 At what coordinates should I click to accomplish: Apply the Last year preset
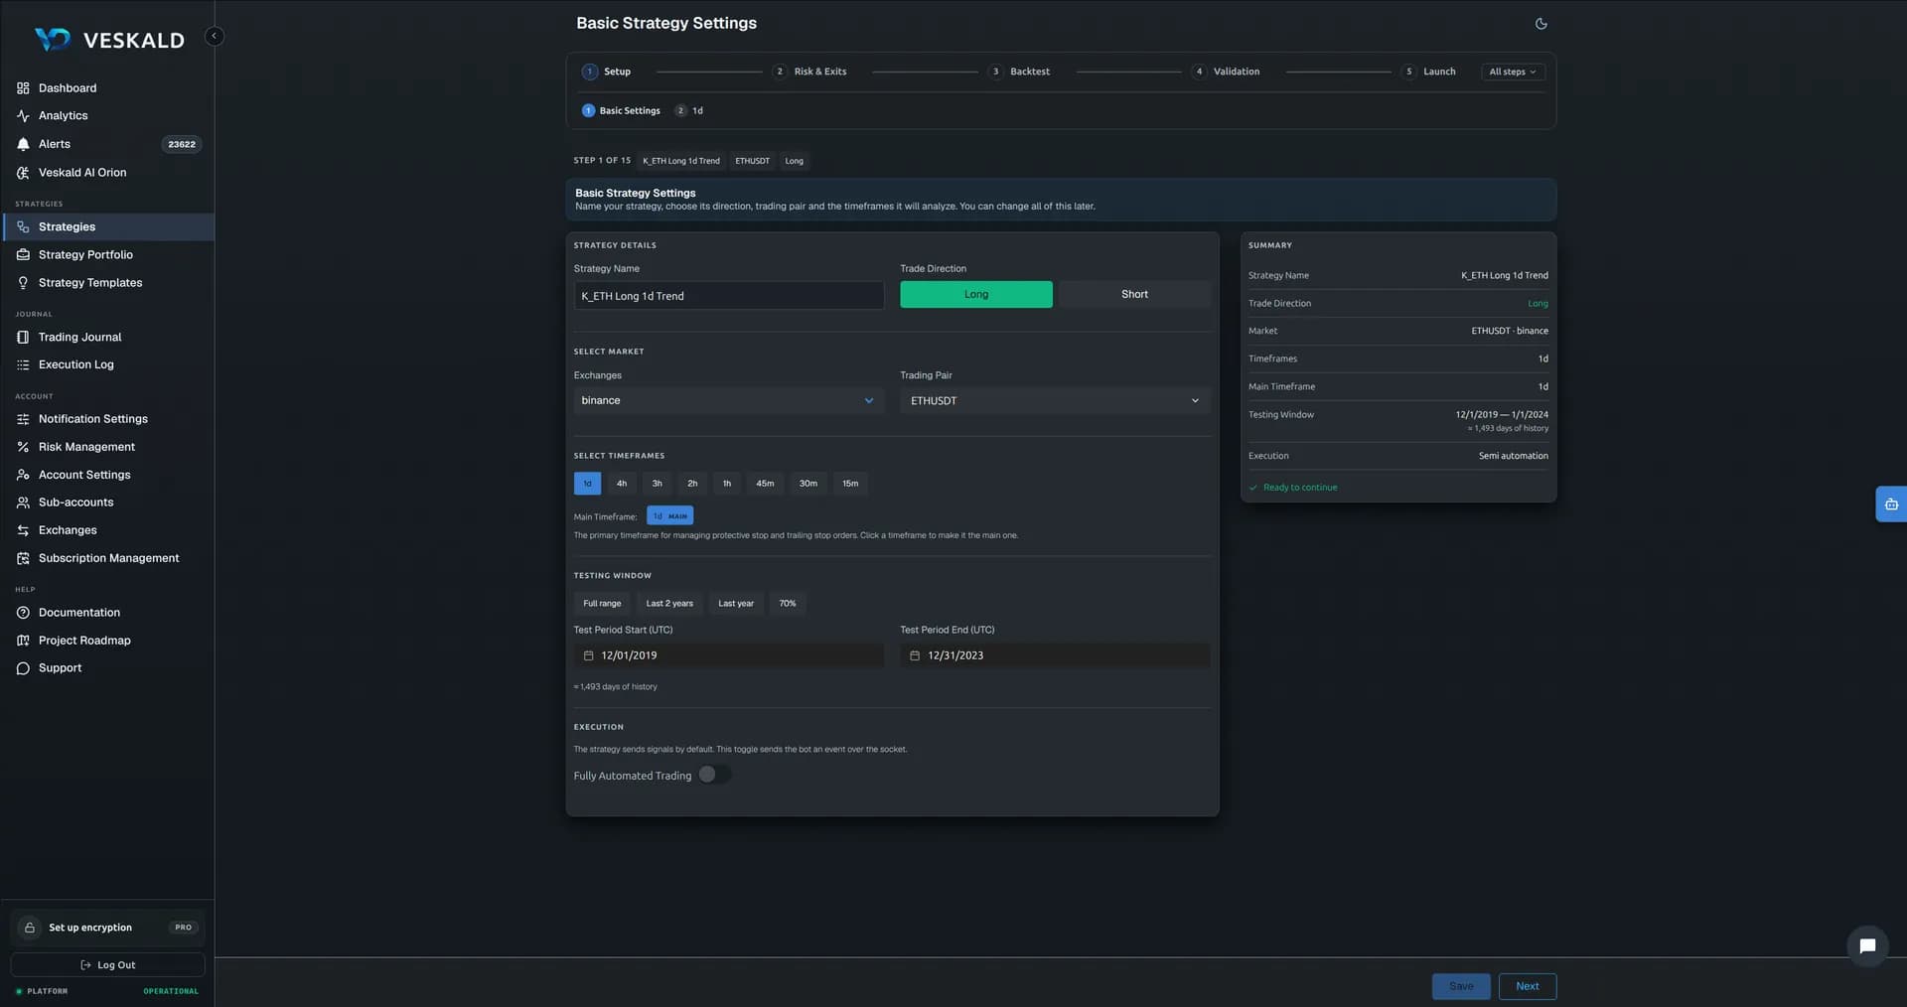[x=736, y=603]
